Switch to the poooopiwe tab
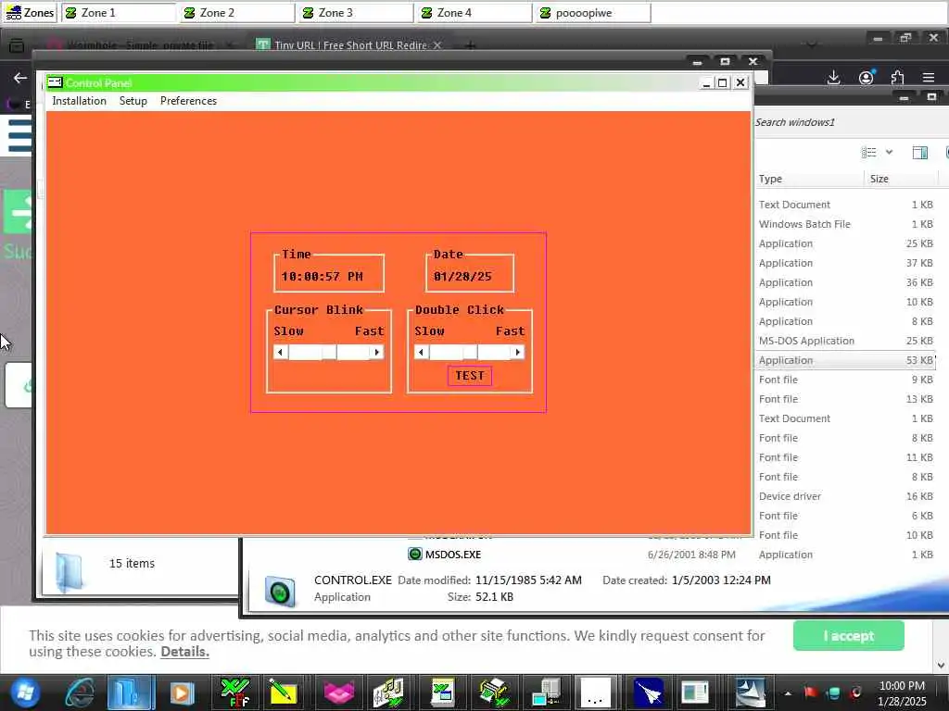Viewport: 949px width, 711px height. click(x=594, y=13)
